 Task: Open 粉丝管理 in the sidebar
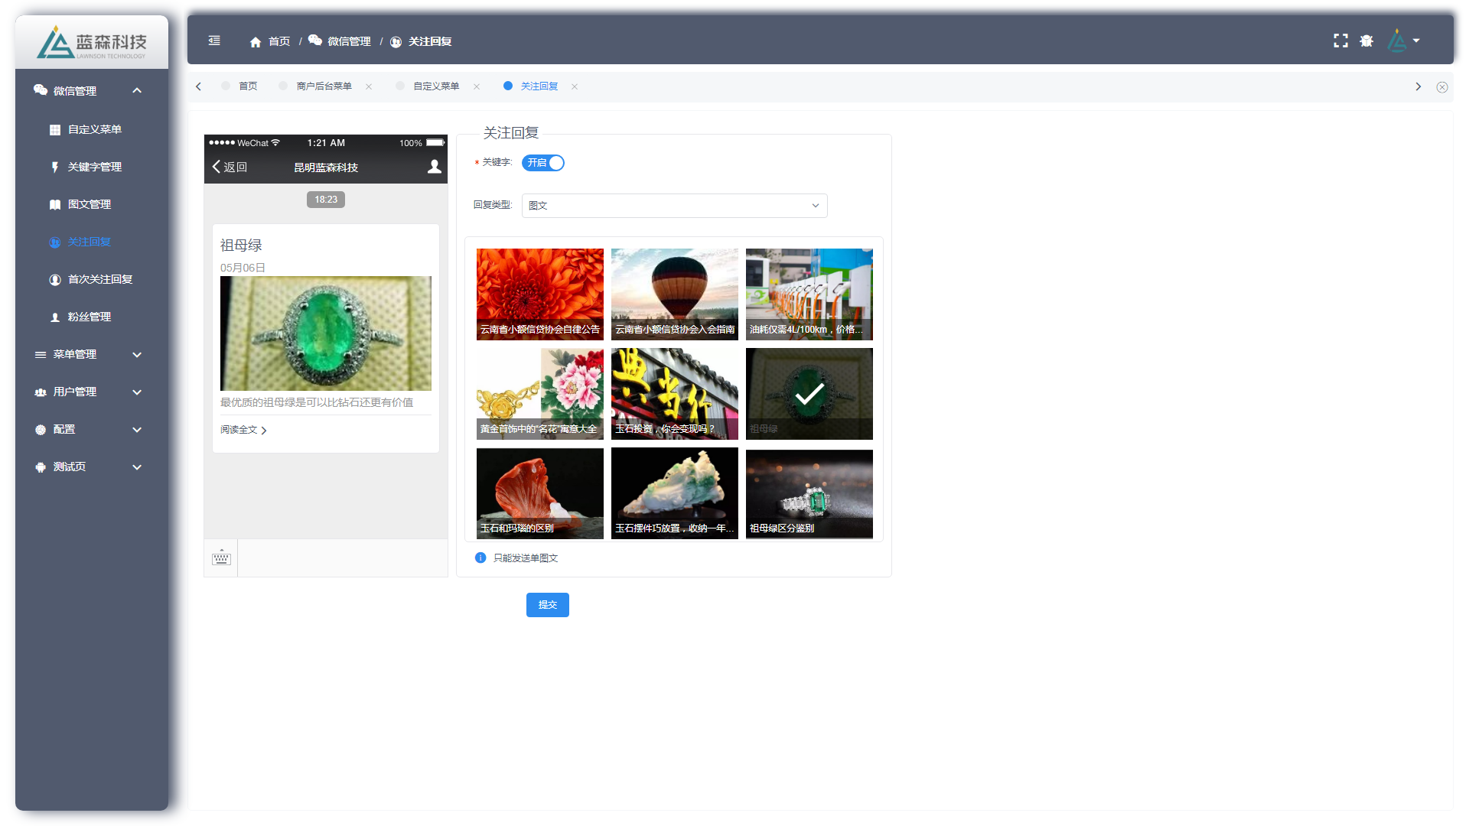point(89,317)
